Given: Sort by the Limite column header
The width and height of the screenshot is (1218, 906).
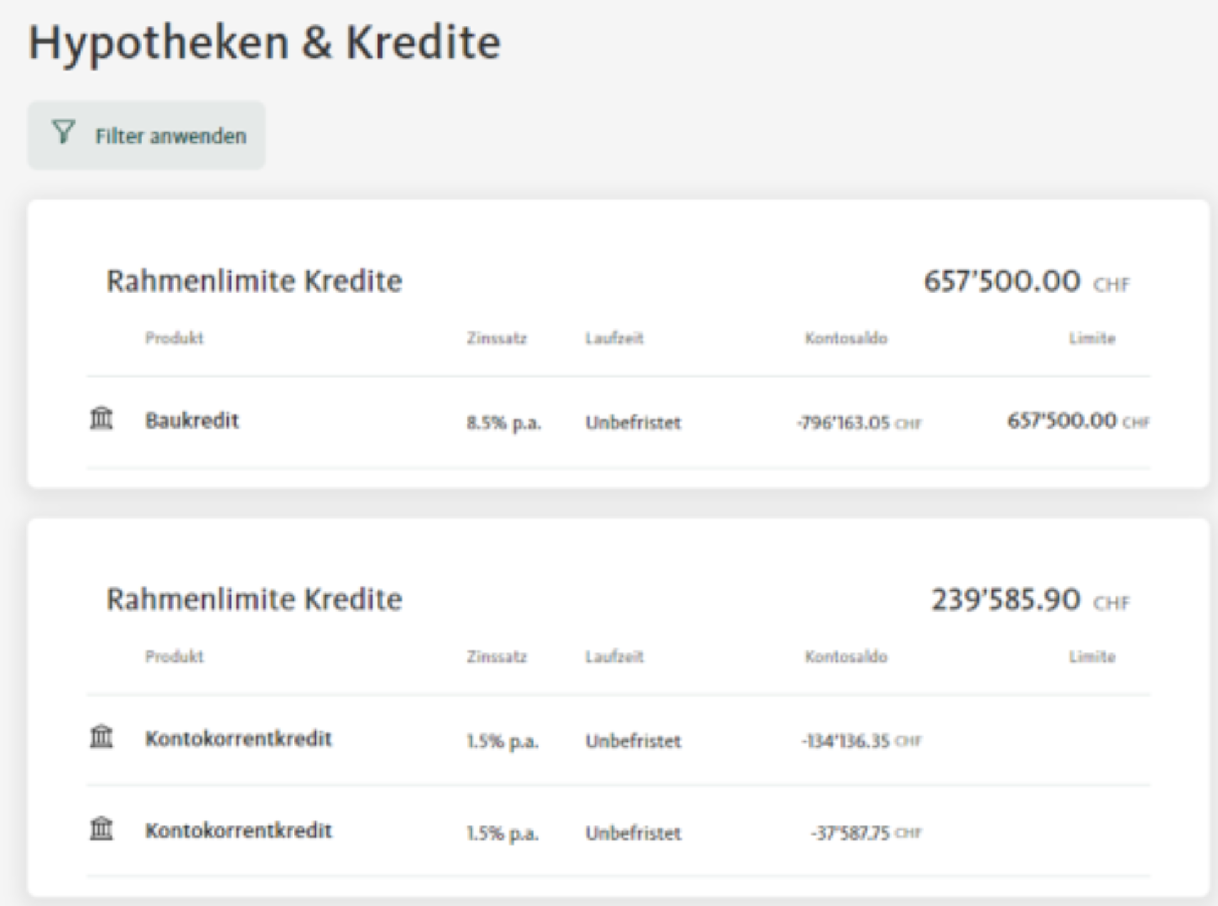Looking at the screenshot, I should click(1092, 339).
